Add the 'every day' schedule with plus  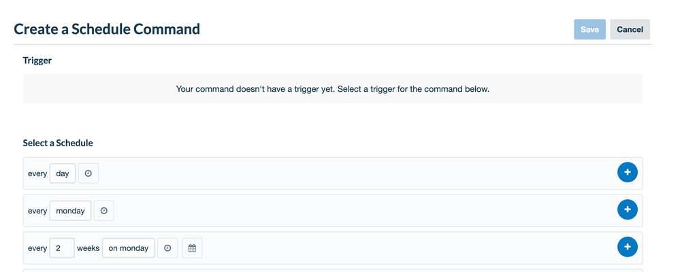627,173
